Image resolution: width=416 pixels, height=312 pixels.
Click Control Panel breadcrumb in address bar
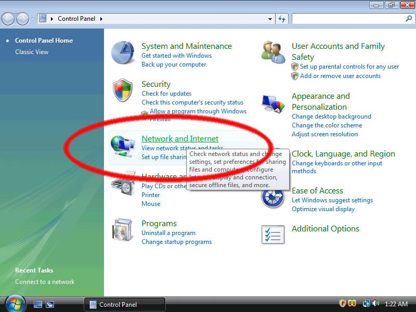[x=76, y=19]
